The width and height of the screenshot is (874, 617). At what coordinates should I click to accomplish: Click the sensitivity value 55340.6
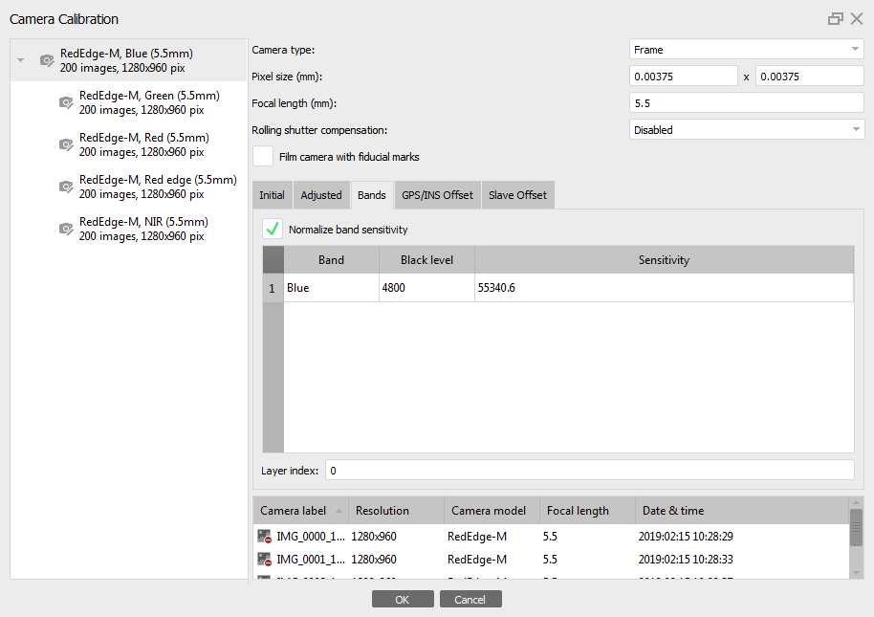pyautogui.click(x=664, y=288)
